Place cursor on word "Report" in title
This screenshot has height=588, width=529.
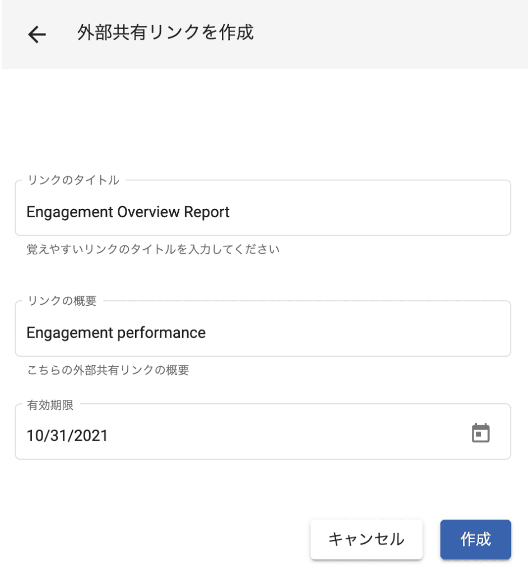pyautogui.click(x=207, y=212)
